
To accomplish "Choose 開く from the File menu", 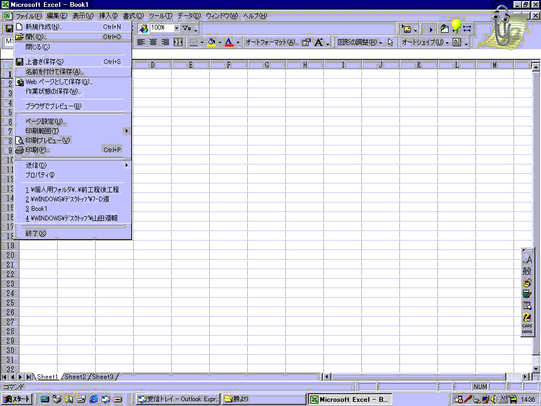I will tap(73, 36).
